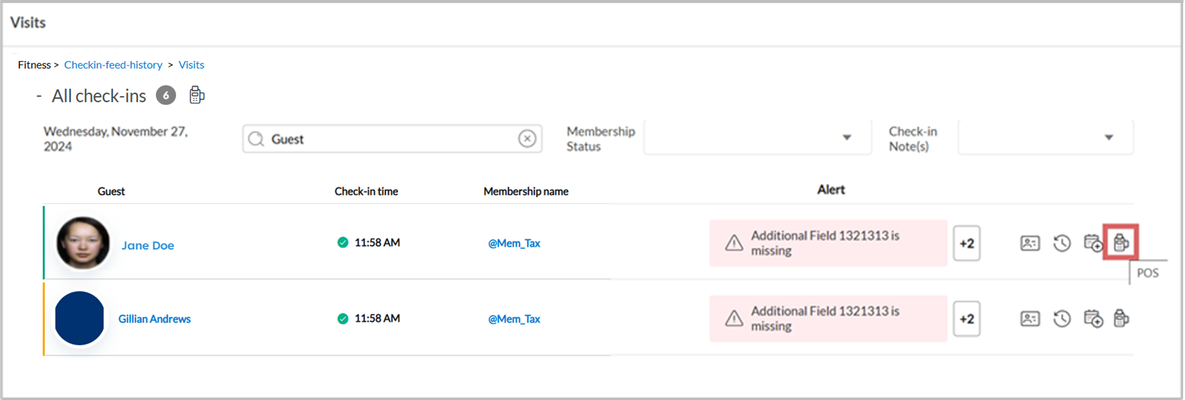Viewport: 1185px width, 400px height.
Task: View visit history icon for Gillian Andrews
Action: 1062,319
